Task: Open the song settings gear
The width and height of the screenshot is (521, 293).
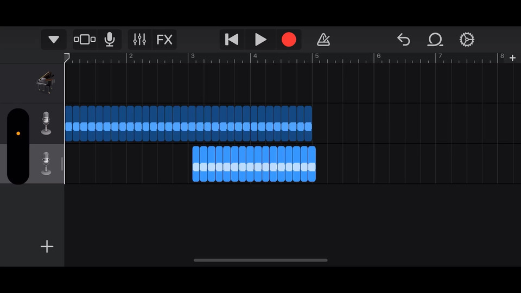Action: (467, 40)
